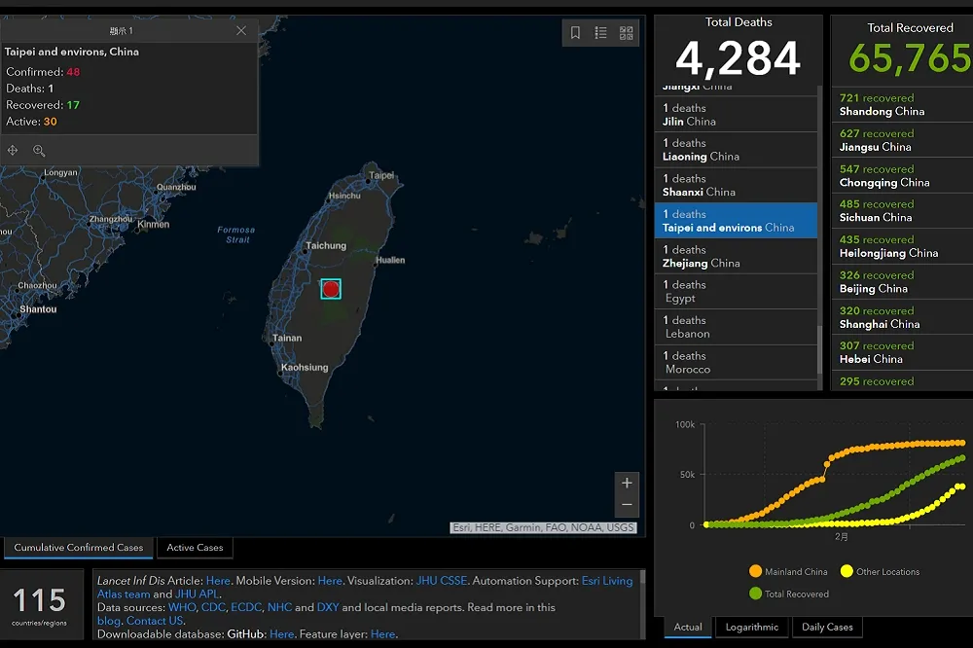The height and width of the screenshot is (648, 973).
Task: Switch to Cumulative Confirmed Cases tab
Action: click(78, 548)
